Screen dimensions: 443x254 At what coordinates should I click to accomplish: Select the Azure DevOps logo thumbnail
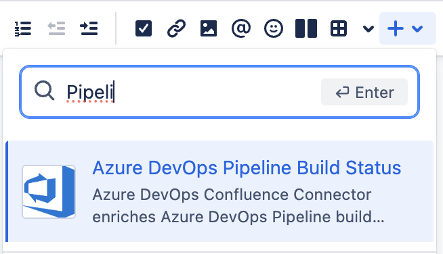(x=49, y=192)
